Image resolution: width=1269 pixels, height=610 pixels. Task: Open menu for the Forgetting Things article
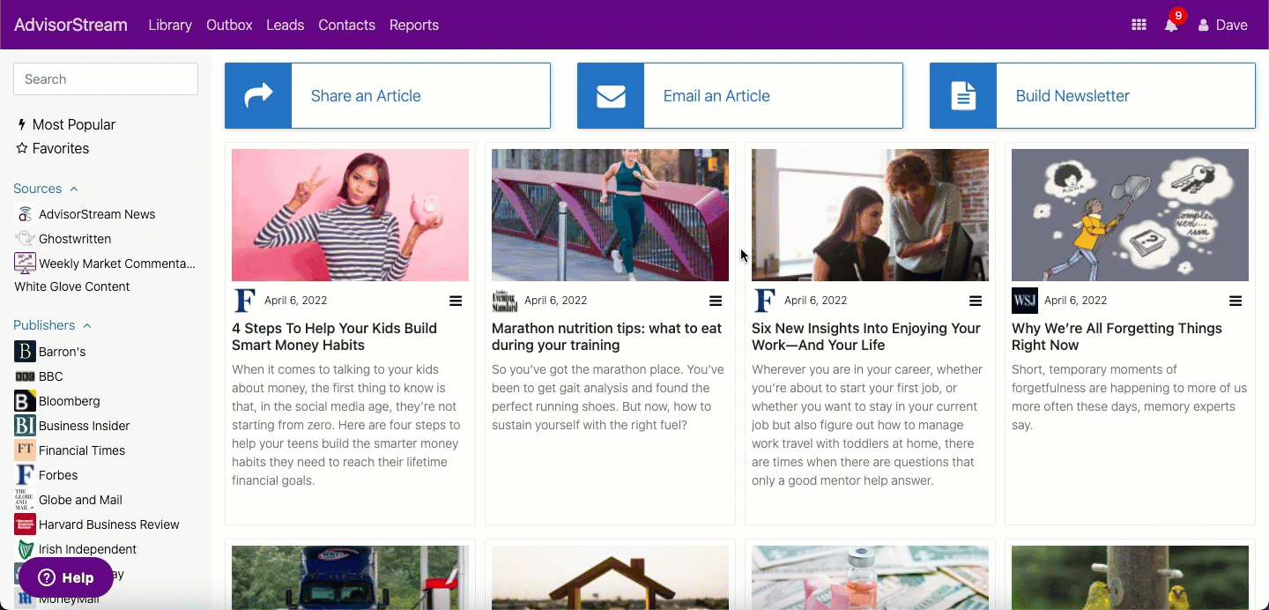1236,301
